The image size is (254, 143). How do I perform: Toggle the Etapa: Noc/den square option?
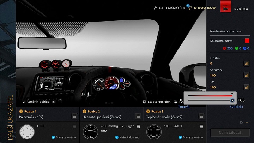[144, 102]
